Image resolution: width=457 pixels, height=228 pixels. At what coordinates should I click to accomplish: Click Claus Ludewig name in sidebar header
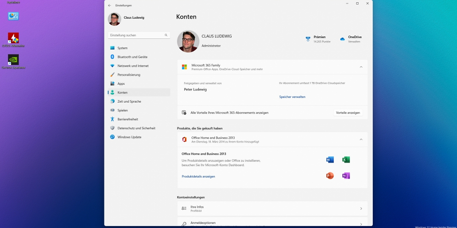tap(134, 18)
